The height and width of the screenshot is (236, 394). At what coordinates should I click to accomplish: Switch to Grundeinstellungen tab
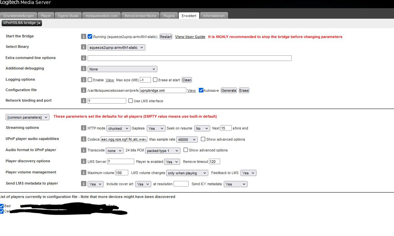click(x=19, y=16)
